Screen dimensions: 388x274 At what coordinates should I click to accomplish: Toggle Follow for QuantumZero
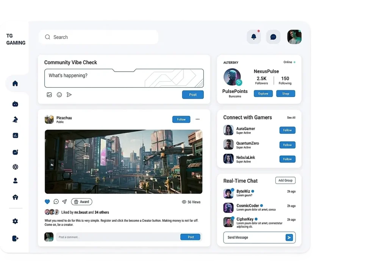pyautogui.click(x=287, y=145)
